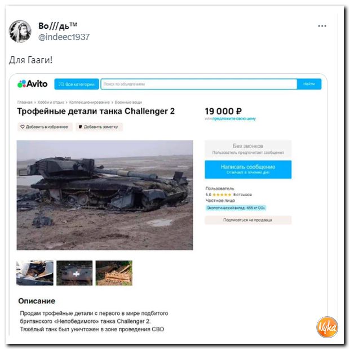
Task: Select the third thumbnail with rusty parts
Action: coord(114,273)
